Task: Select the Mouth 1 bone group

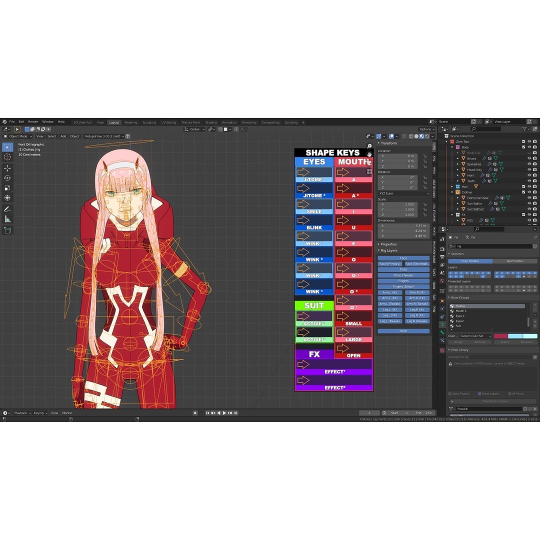Action: point(461,311)
